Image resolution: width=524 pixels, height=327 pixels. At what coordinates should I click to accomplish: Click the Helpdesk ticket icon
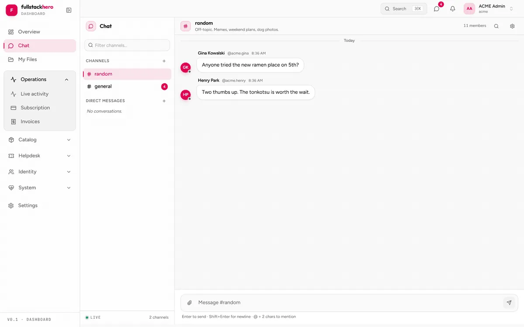coord(11,156)
